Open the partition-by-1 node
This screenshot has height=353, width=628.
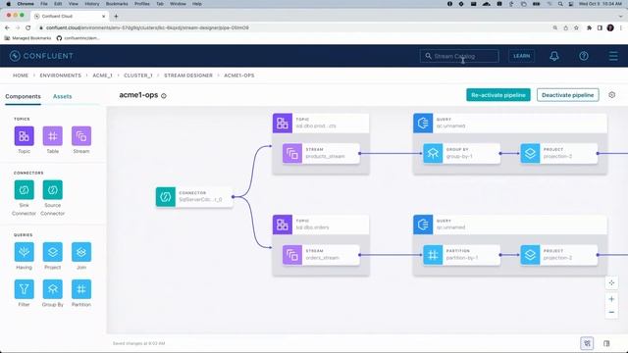click(461, 255)
